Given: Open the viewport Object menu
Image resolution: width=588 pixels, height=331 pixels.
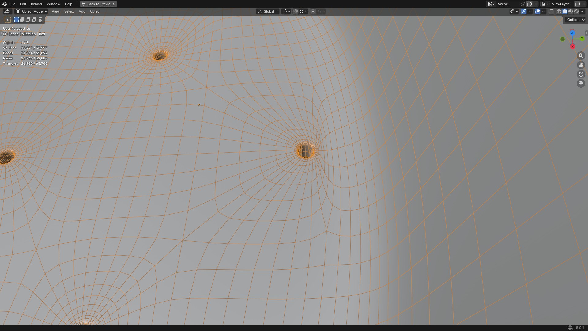Looking at the screenshot, I should pos(95,11).
